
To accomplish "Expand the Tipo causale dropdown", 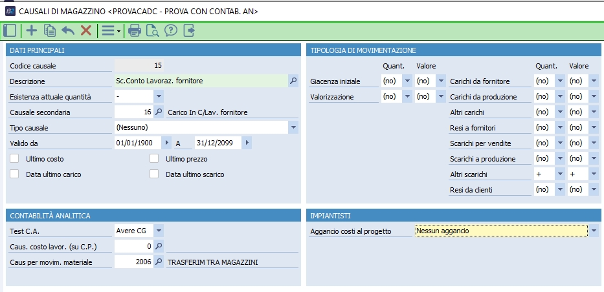I will coord(293,127).
